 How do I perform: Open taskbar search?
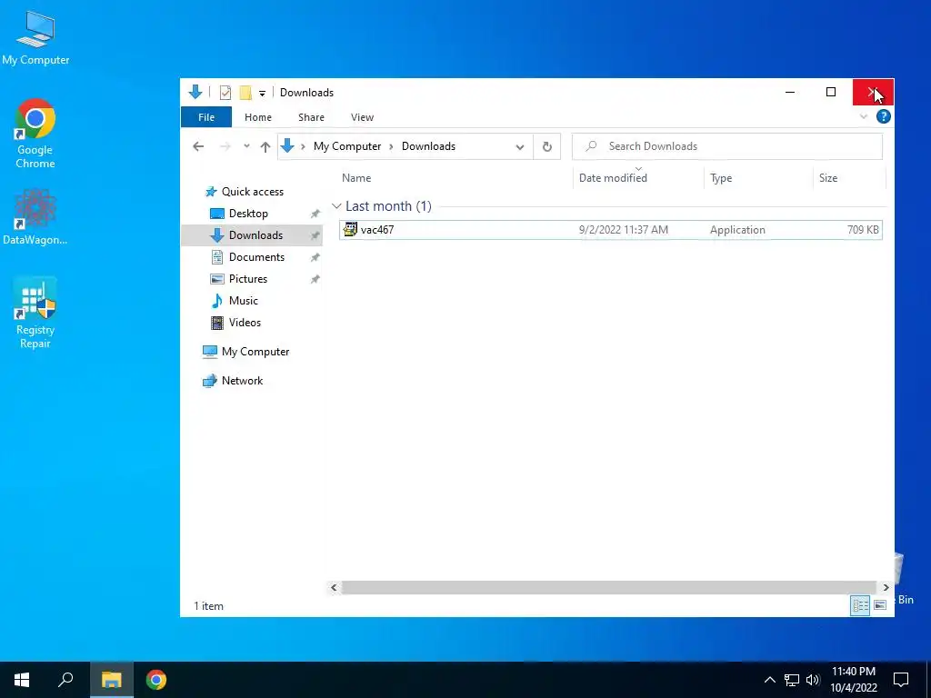(x=65, y=680)
